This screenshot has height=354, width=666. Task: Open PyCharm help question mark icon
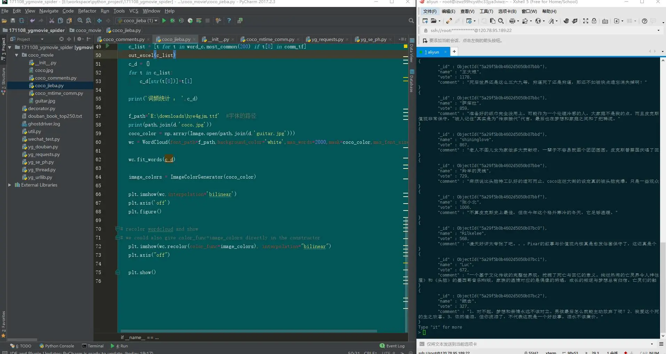coord(229,21)
